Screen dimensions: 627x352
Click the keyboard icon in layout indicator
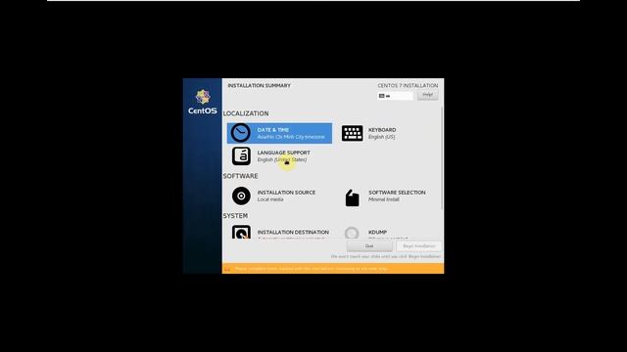[381, 96]
